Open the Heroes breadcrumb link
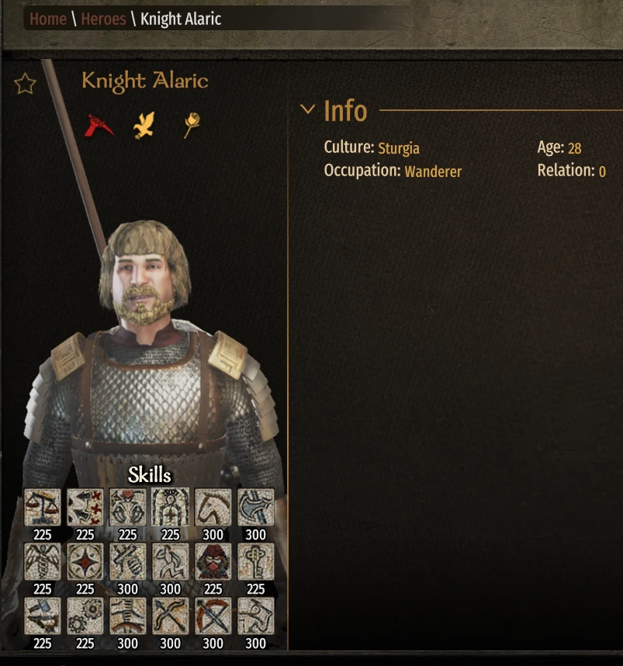Screen dimensions: 623x666 [x=104, y=19]
